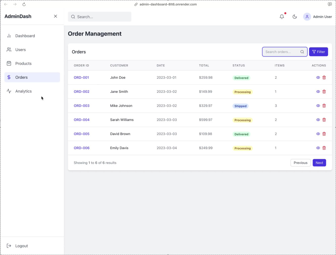Click the Logout arrow icon
The height and width of the screenshot is (255, 336).
9,246
